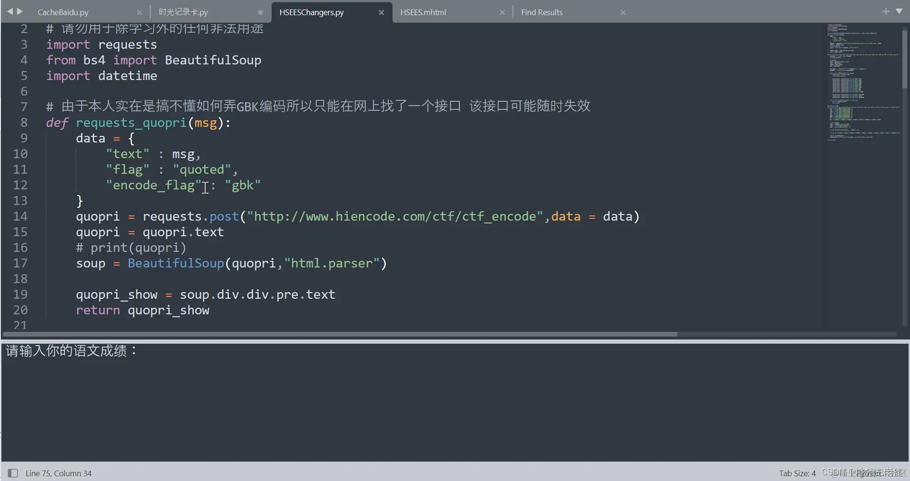
Task: Switch to the Find Results tab
Action: pyautogui.click(x=542, y=12)
